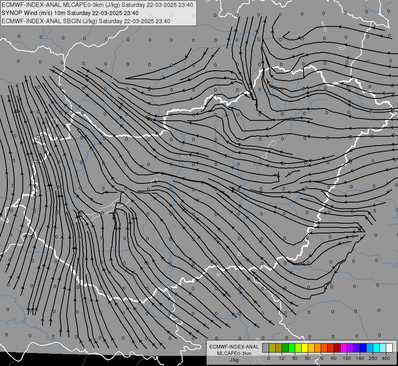Click the J/kg unit label in the legend
The image size is (398, 366).
click(x=234, y=360)
